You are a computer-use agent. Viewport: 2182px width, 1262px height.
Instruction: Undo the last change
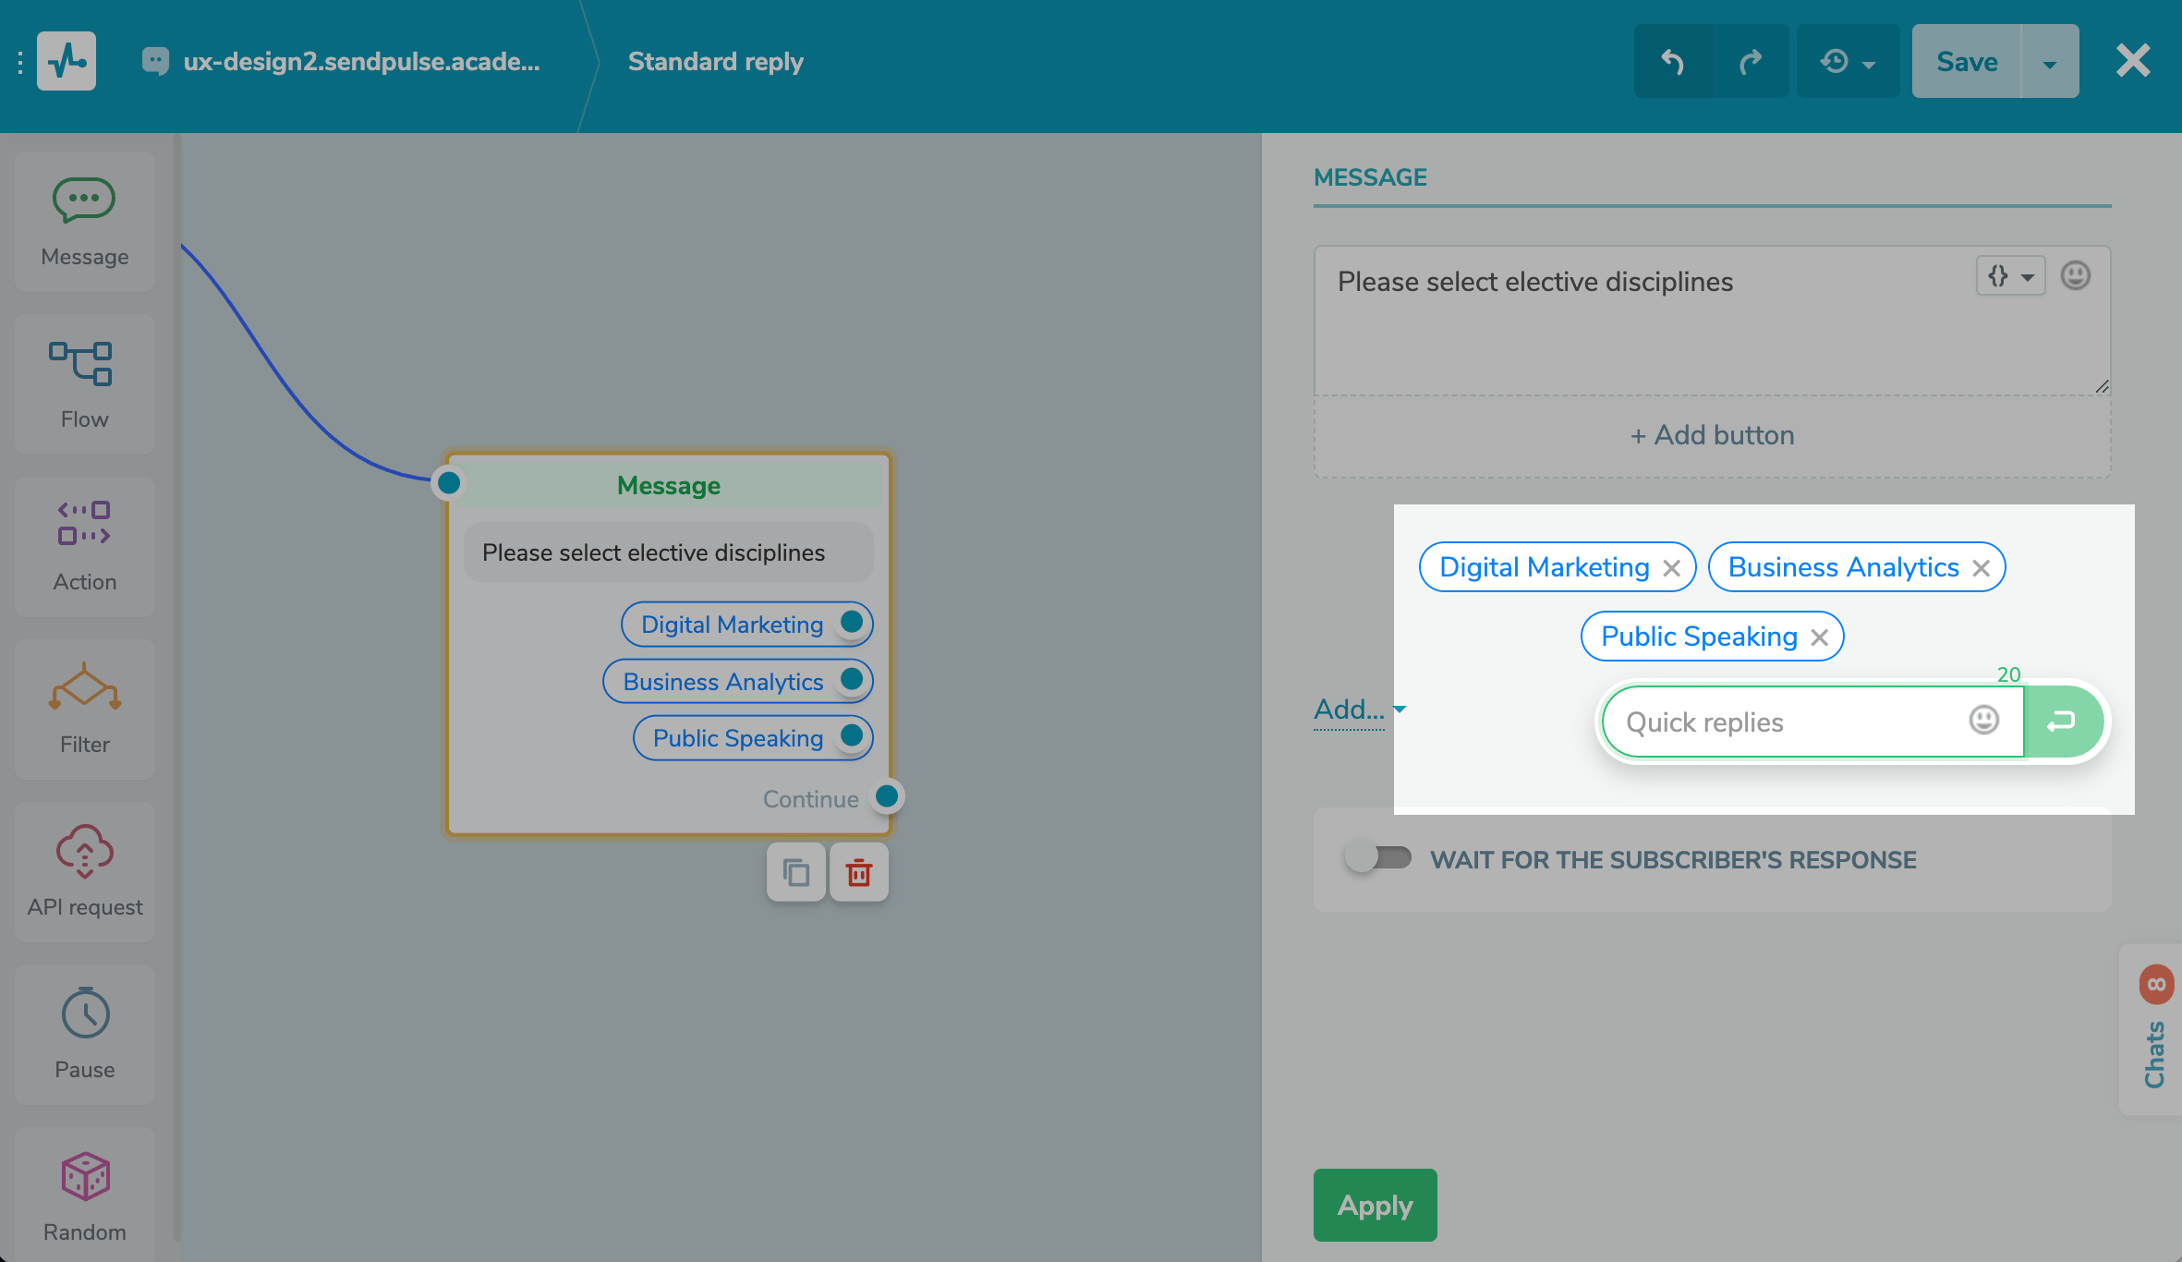[x=1673, y=60]
